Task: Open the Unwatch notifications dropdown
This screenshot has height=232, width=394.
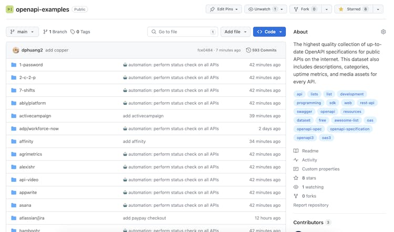Action: [266, 9]
